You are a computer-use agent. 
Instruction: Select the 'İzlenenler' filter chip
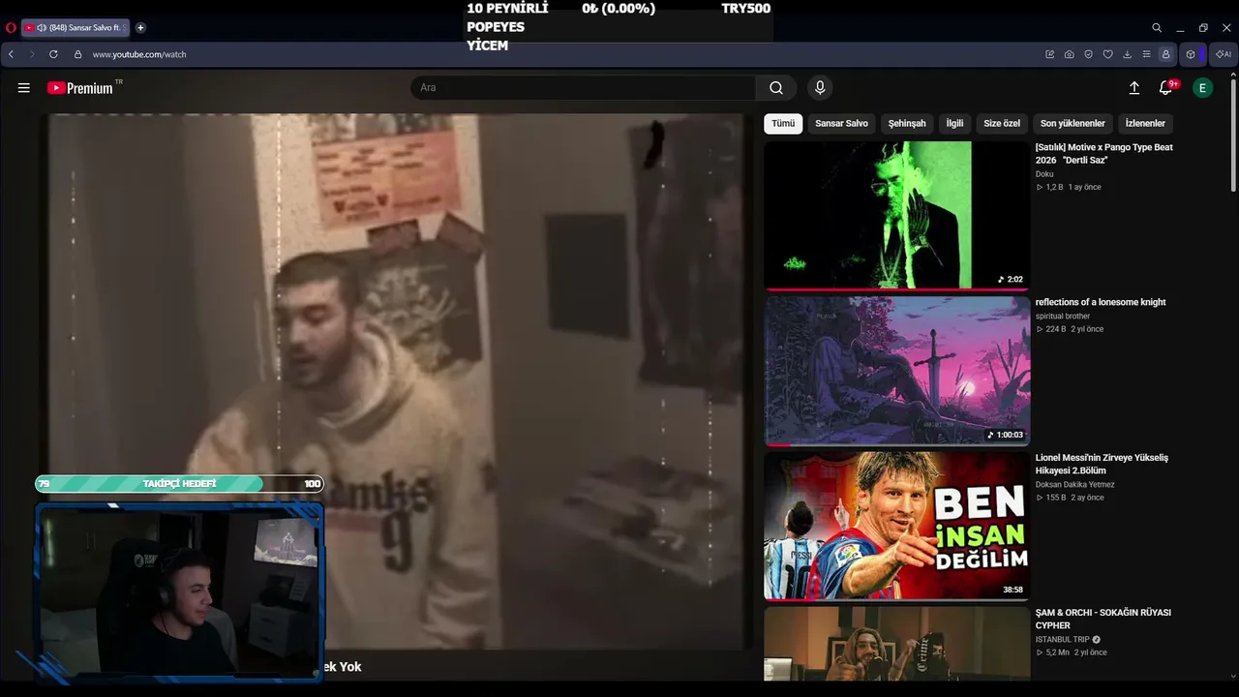(x=1145, y=124)
